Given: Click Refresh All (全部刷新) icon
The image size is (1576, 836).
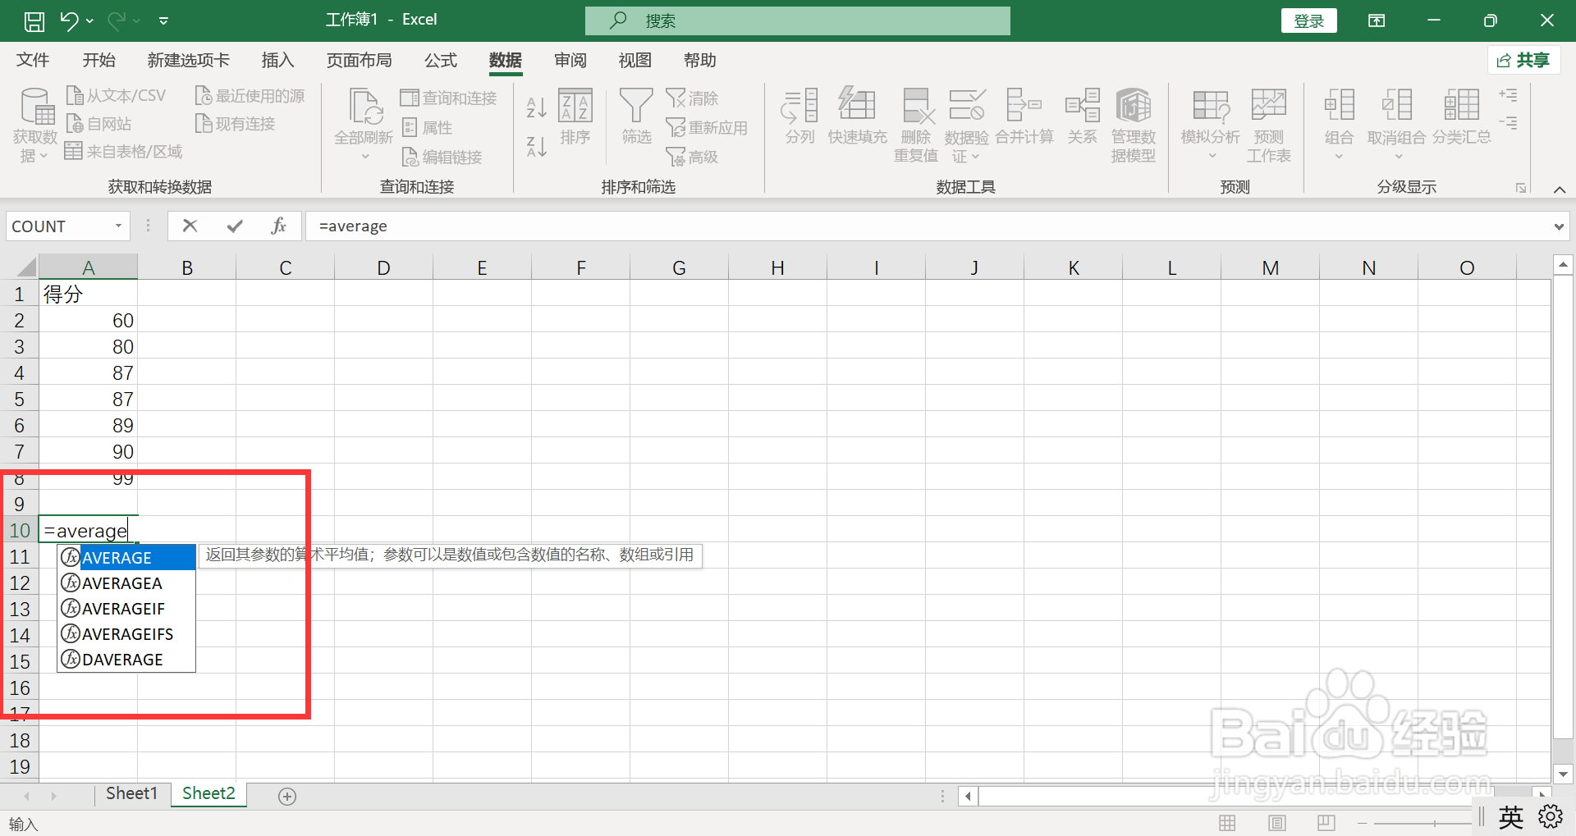Looking at the screenshot, I should [364, 107].
